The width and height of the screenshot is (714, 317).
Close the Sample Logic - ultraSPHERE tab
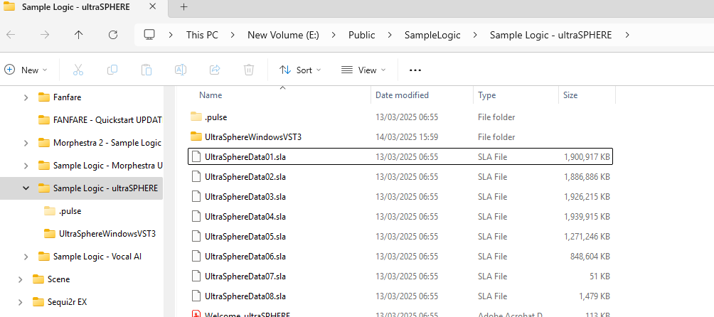[x=153, y=7]
